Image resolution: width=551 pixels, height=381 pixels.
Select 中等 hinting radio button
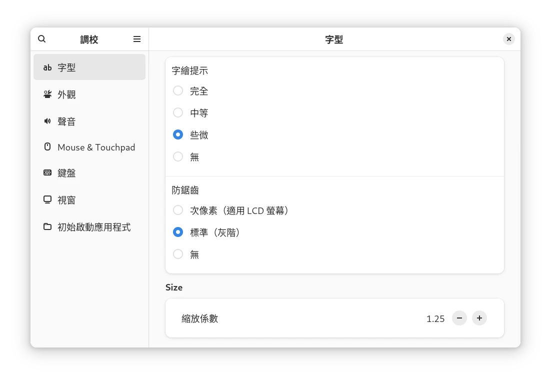pyautogui.click(x=178, y=113)
